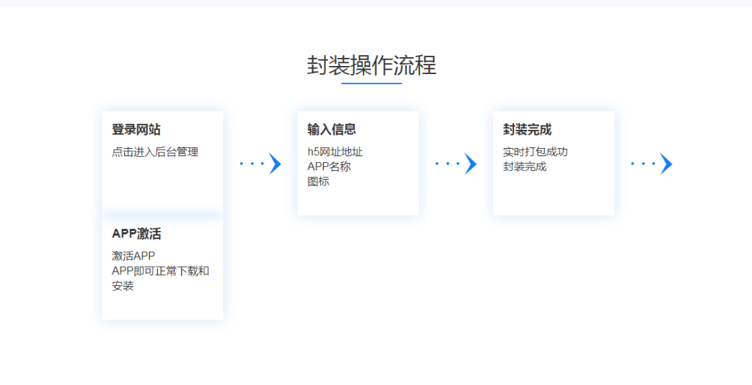
Task: Click the 图标 line in 输入信息 card
Action: [318, 181]
